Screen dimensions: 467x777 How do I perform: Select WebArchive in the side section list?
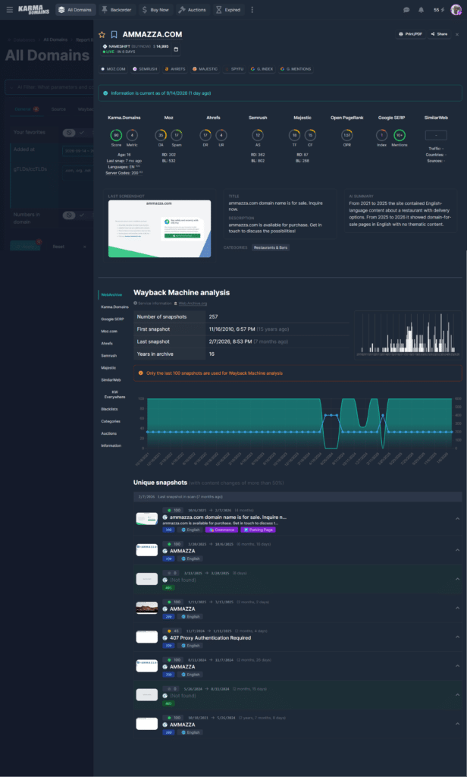pos(111,295)
